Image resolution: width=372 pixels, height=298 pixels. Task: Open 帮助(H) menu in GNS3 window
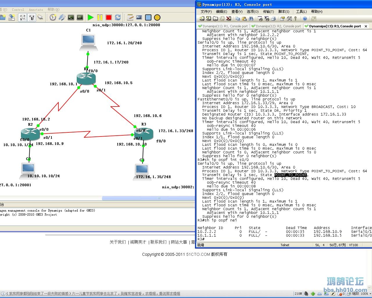pyautogui.click(x=53, y=10)
